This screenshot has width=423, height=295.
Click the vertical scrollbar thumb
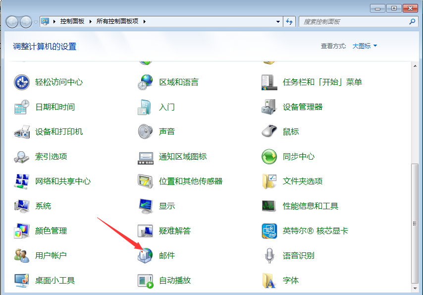click(x=415, y=224)
